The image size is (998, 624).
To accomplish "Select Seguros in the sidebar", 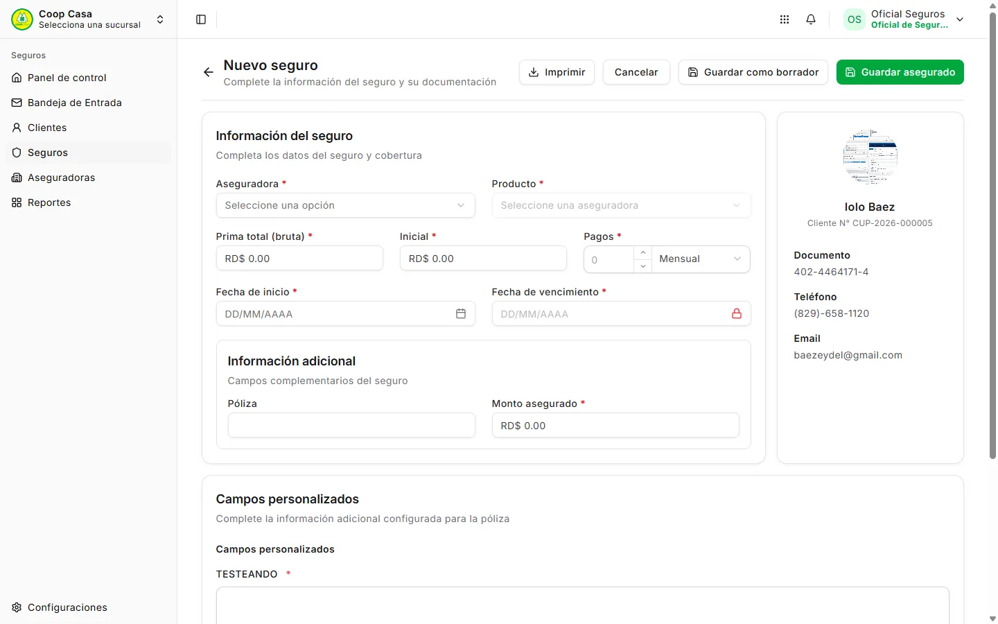I will (x=89, y=153).
